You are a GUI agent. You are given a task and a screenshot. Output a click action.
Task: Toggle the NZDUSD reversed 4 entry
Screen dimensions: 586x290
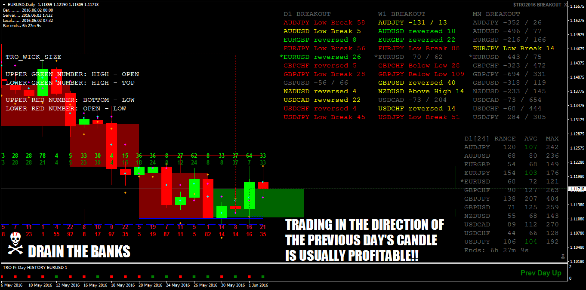pyautogui.click(x=321, y=91)
